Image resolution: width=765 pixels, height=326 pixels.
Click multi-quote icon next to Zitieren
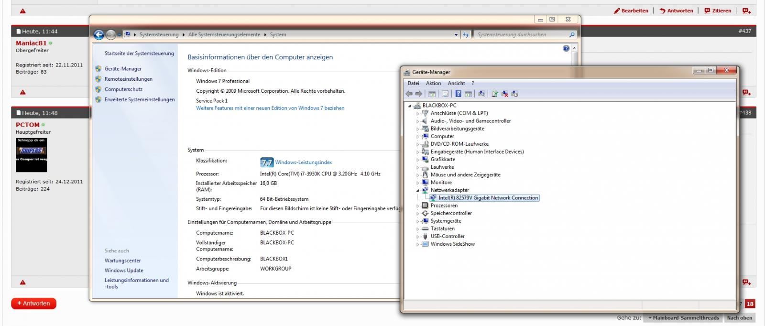point(746,11)
